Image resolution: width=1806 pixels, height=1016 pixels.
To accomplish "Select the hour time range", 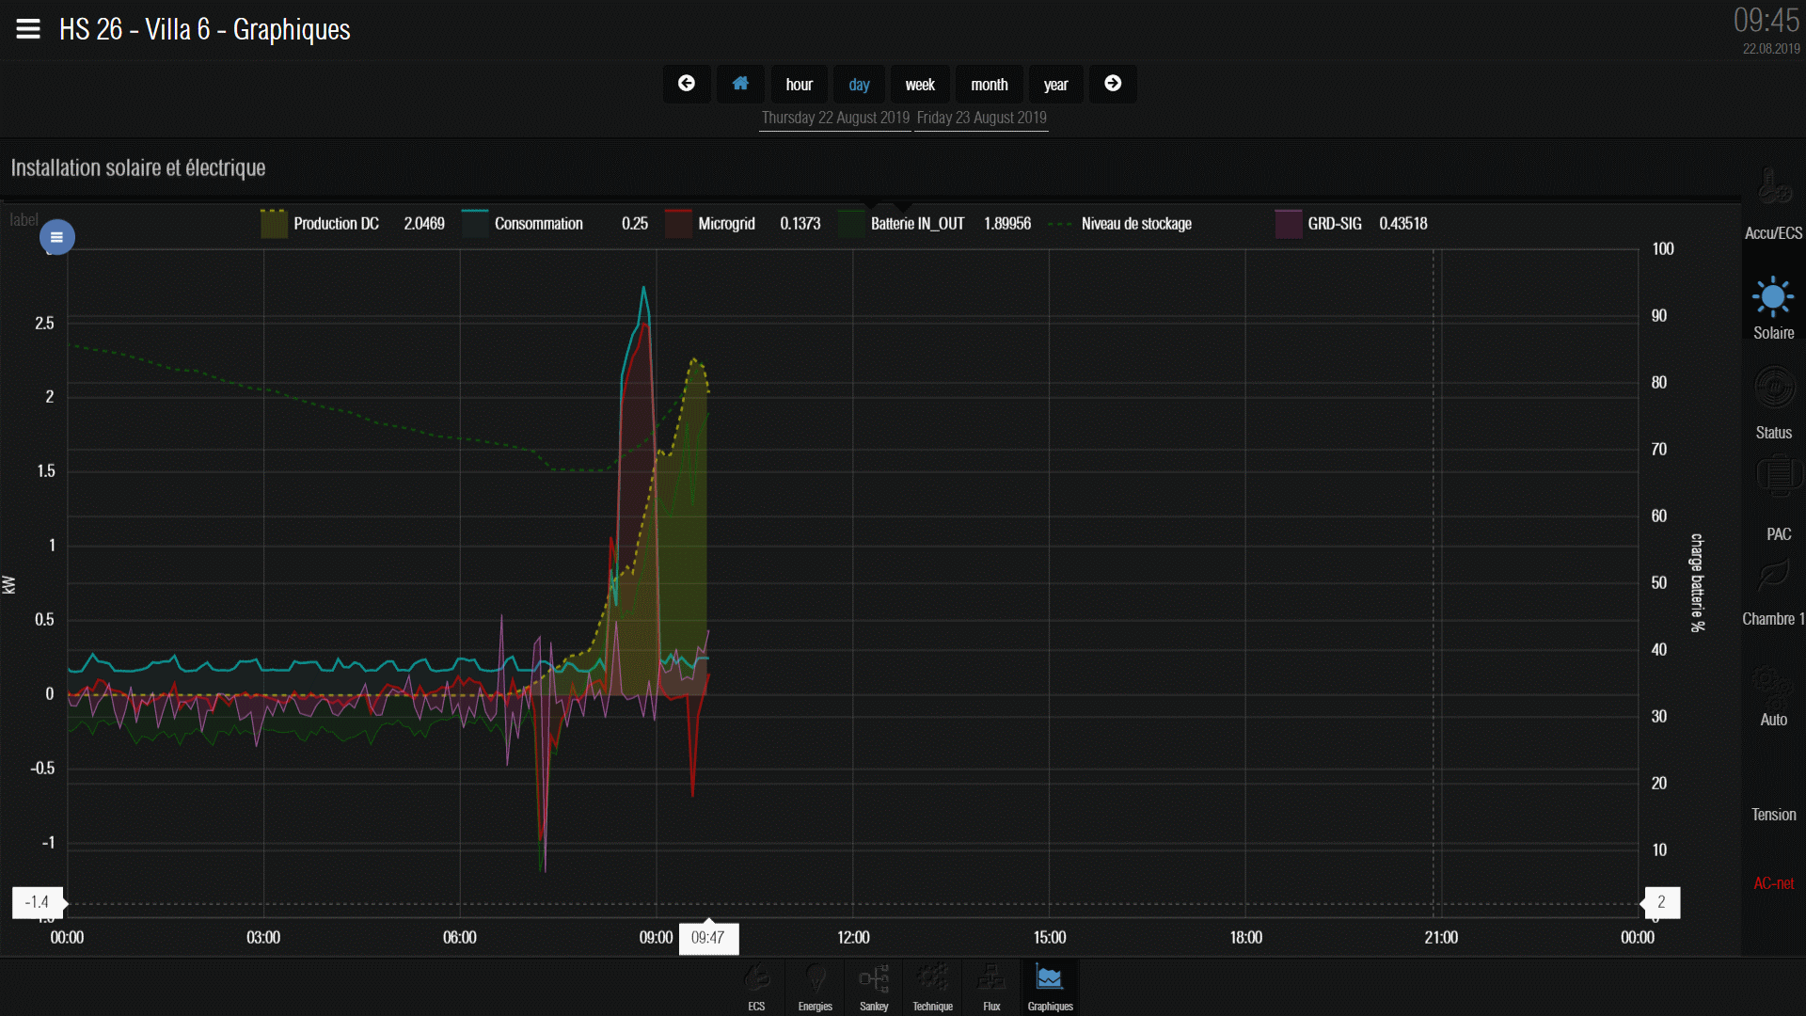I will (x=800, y=85).
